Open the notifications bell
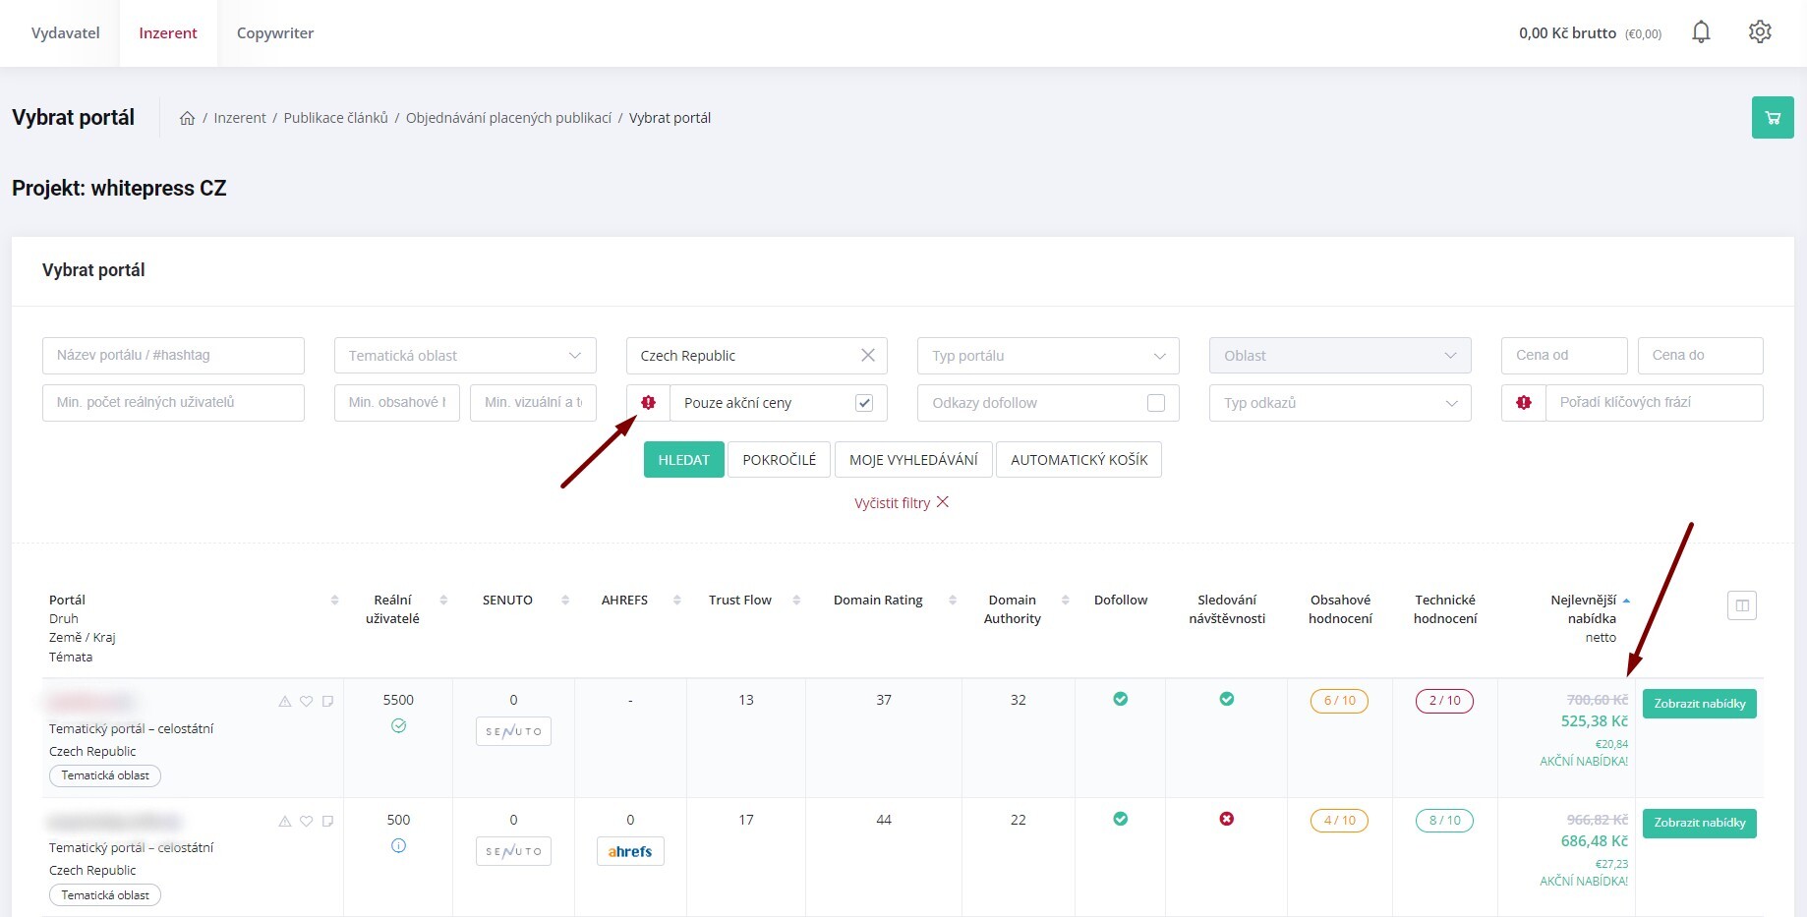The width and height of the screenshot is (1807, 917). pyautogui.click(x=1701, y=32)
